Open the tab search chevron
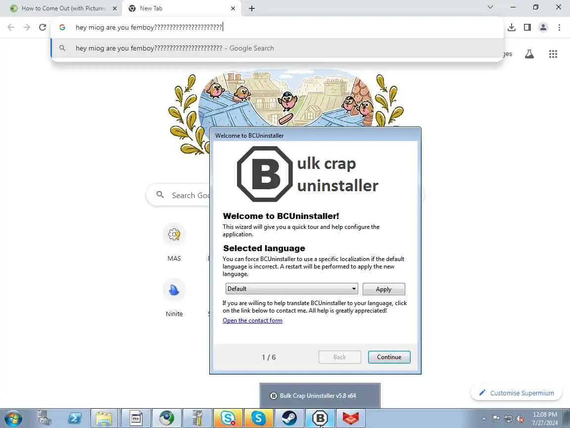The width and height of the screenshot is (570, 428). tap(490, 7)
